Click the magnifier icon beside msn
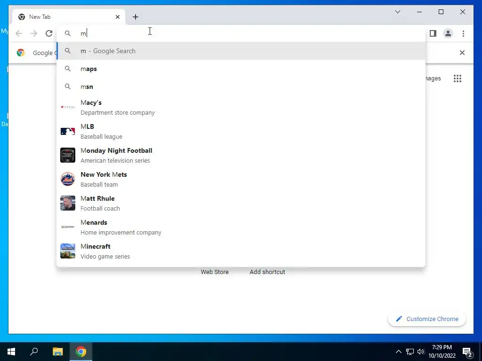Viewport: 482px width, 361px height. 68,86
